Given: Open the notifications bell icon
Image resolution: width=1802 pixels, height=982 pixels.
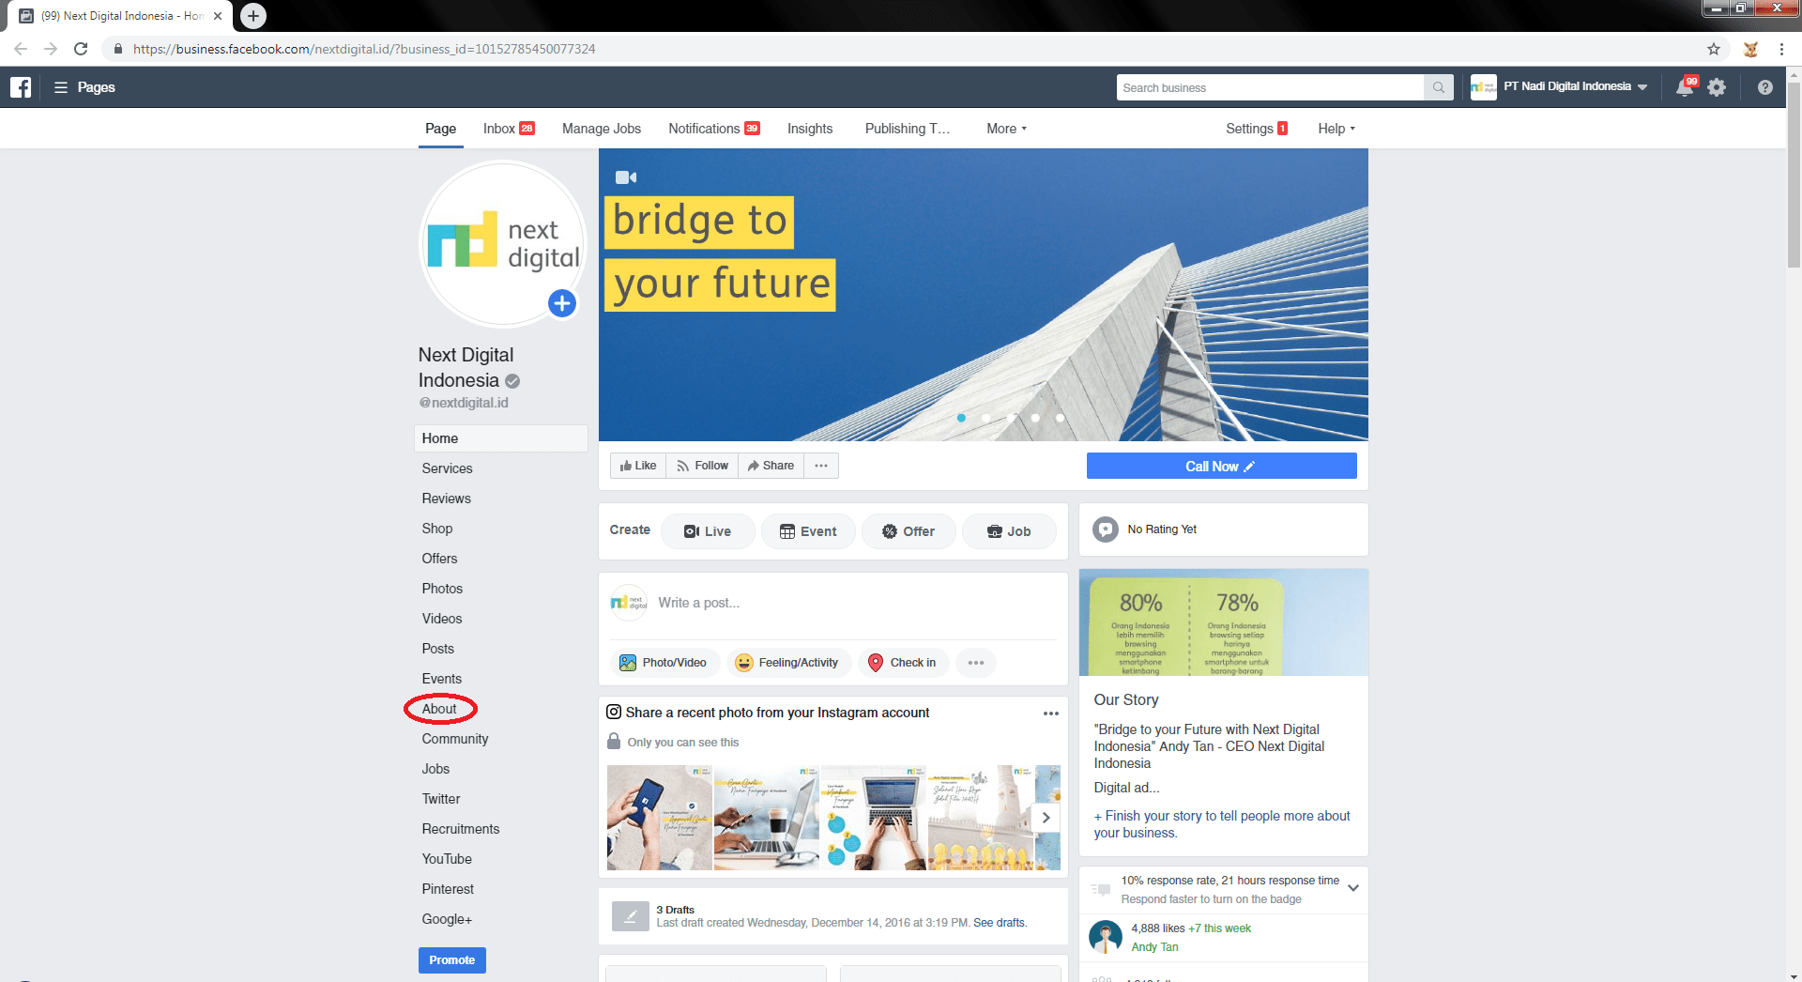Looking at the screenshot, I should tap(1685, 87).
